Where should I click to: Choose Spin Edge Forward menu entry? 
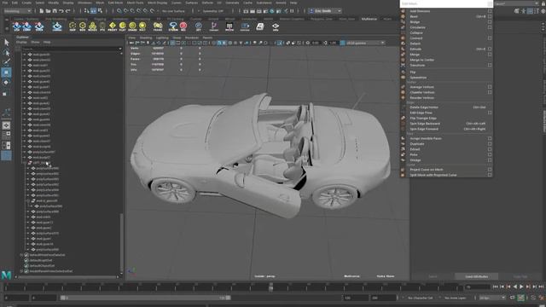pos(424,129)
